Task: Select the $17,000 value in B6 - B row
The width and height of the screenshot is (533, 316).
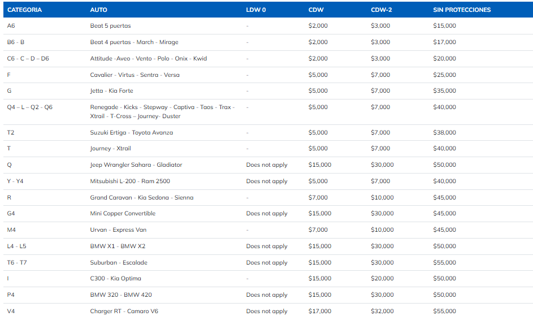Action: 445,42
